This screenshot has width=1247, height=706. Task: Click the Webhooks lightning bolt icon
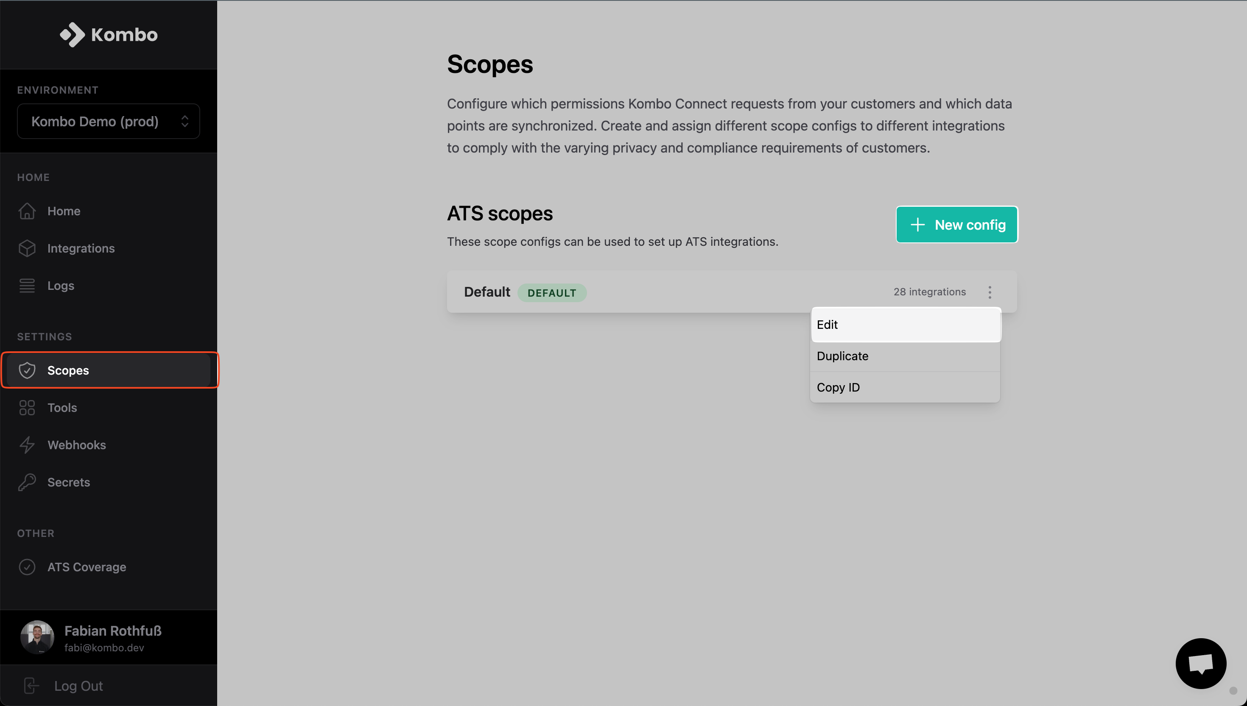[27, 445]
